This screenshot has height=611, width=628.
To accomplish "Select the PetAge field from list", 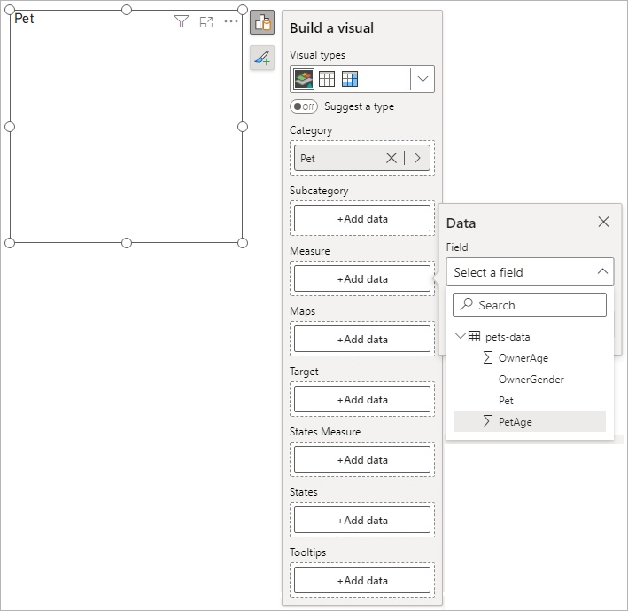I will [x=516, y=422].
